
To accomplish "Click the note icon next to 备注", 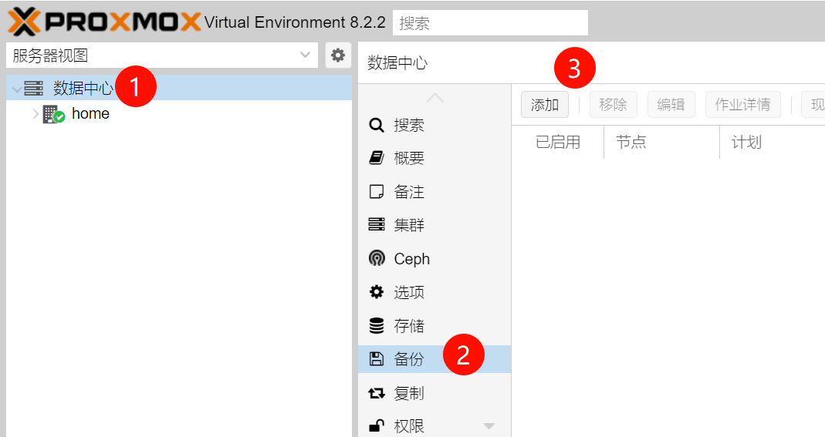I will [377, 192].
